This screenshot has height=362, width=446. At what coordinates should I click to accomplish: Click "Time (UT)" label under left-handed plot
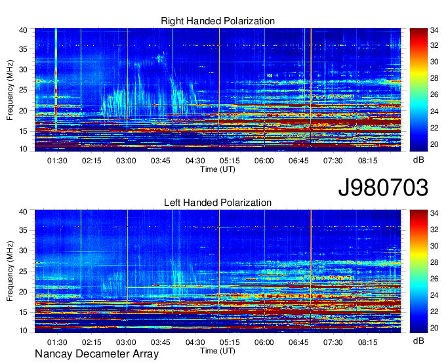click(x=218, y=351)
